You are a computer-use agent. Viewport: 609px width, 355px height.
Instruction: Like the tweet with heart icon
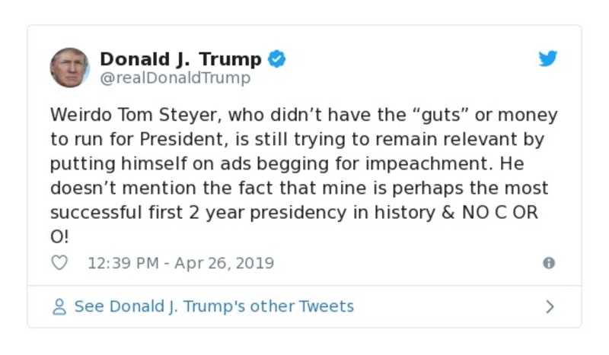click(x=59, y=263)
